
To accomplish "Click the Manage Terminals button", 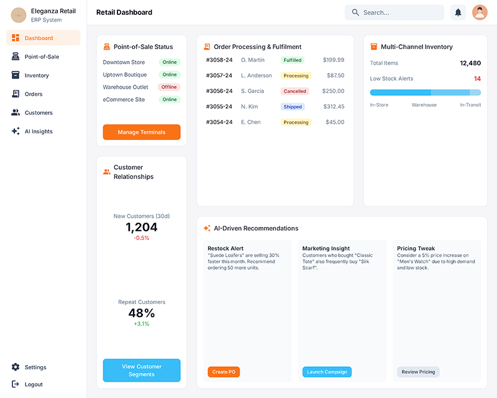I will pos(141,132).
